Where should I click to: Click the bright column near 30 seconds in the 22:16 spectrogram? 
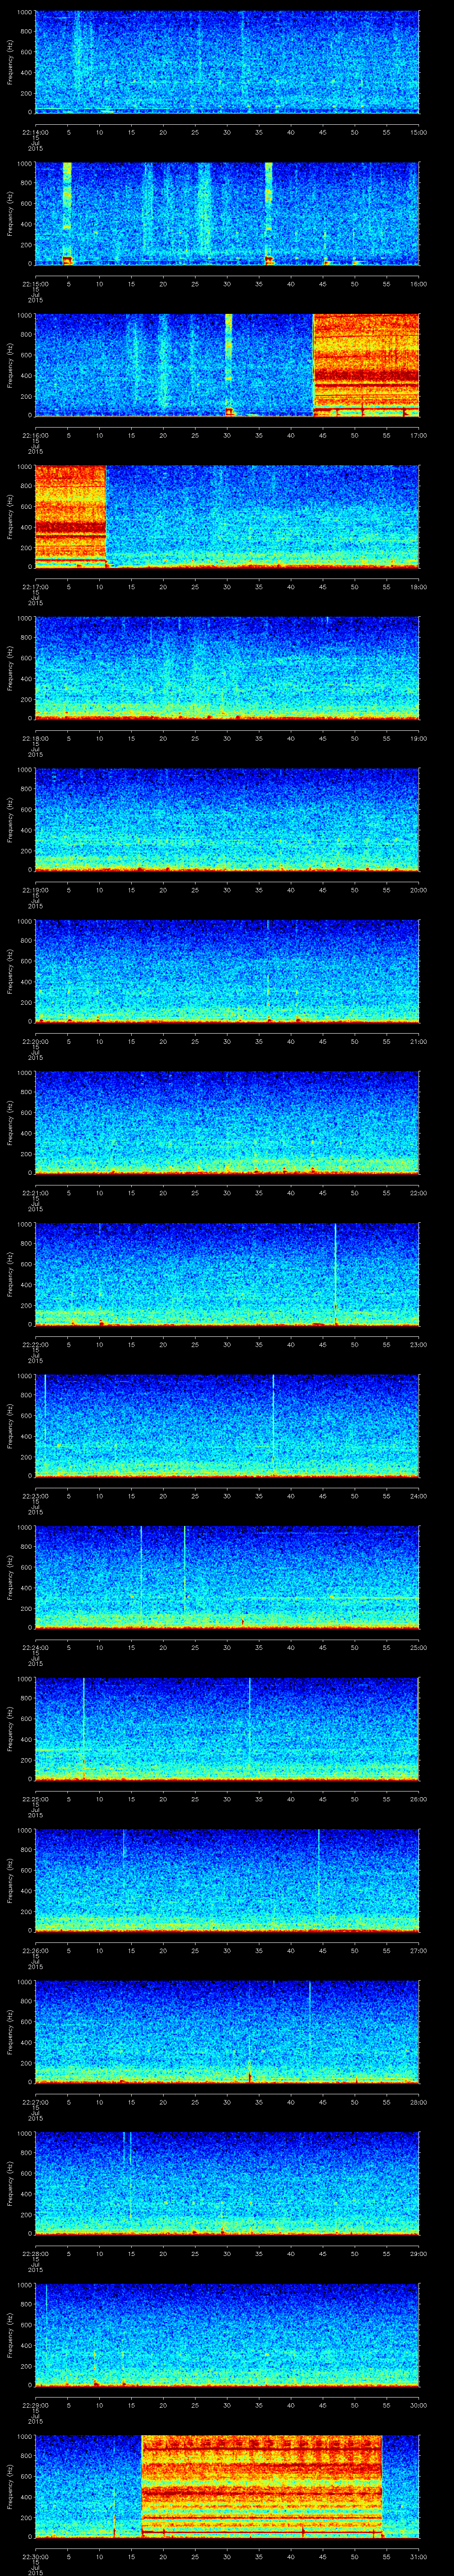(x=228, y=365)
